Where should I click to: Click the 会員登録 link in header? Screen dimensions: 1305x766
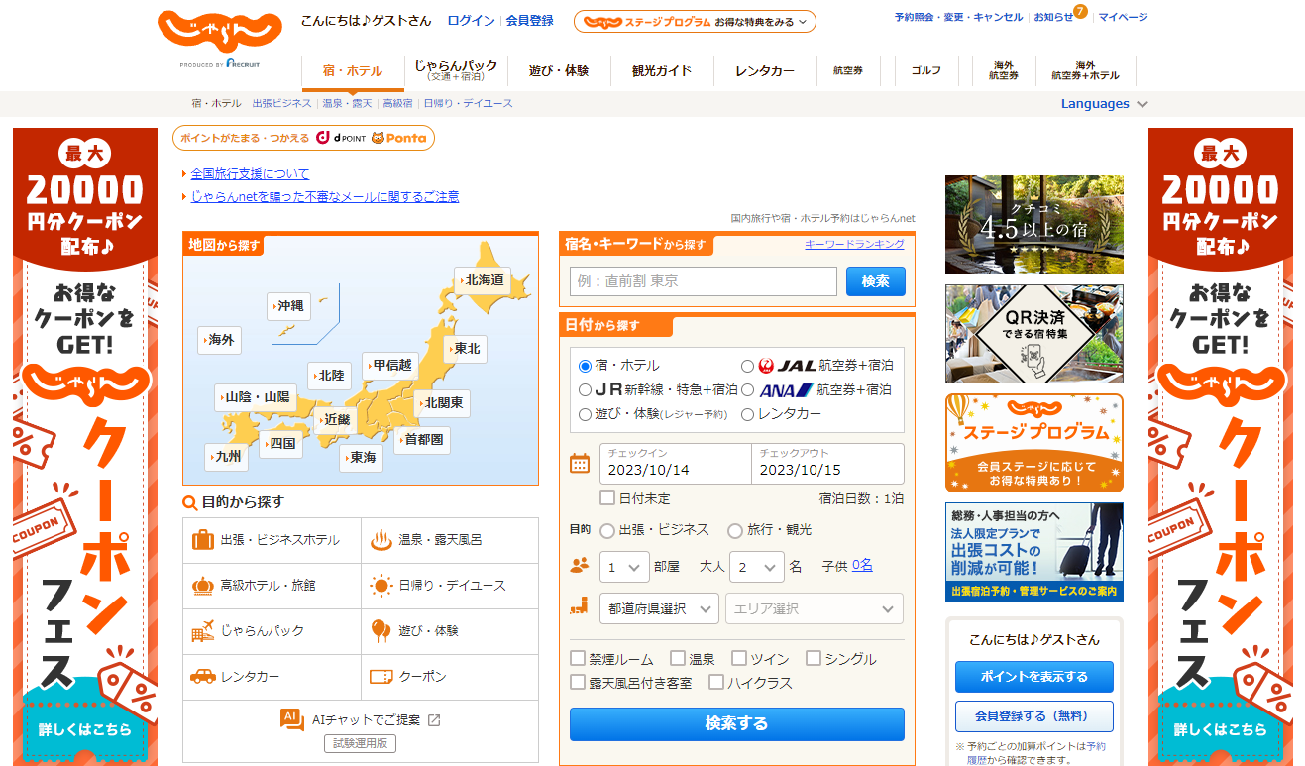coord(530,20)
